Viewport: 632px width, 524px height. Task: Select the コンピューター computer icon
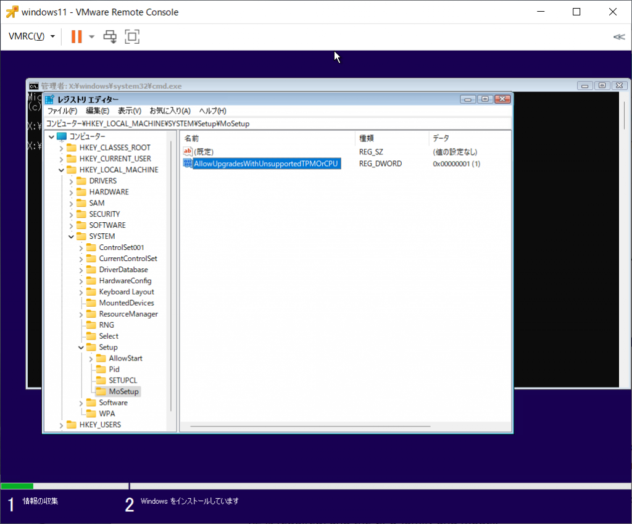pos(62,136)
